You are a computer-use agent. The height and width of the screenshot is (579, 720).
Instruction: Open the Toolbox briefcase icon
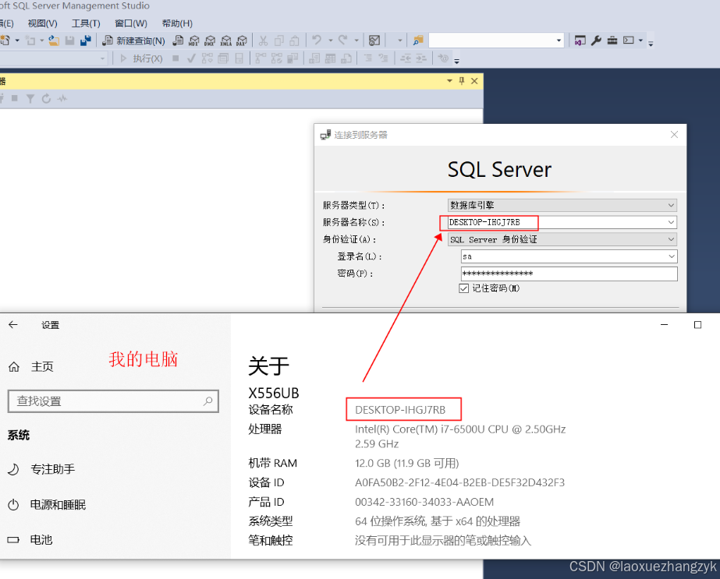coord(612,41)
